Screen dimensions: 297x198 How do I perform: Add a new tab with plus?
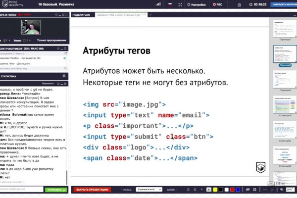150,15
